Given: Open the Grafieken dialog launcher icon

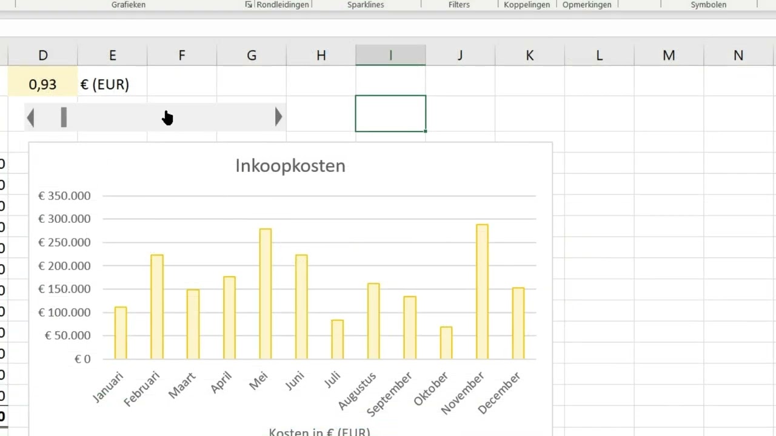Looking at the screenshot, I should (x=248, y=5).
